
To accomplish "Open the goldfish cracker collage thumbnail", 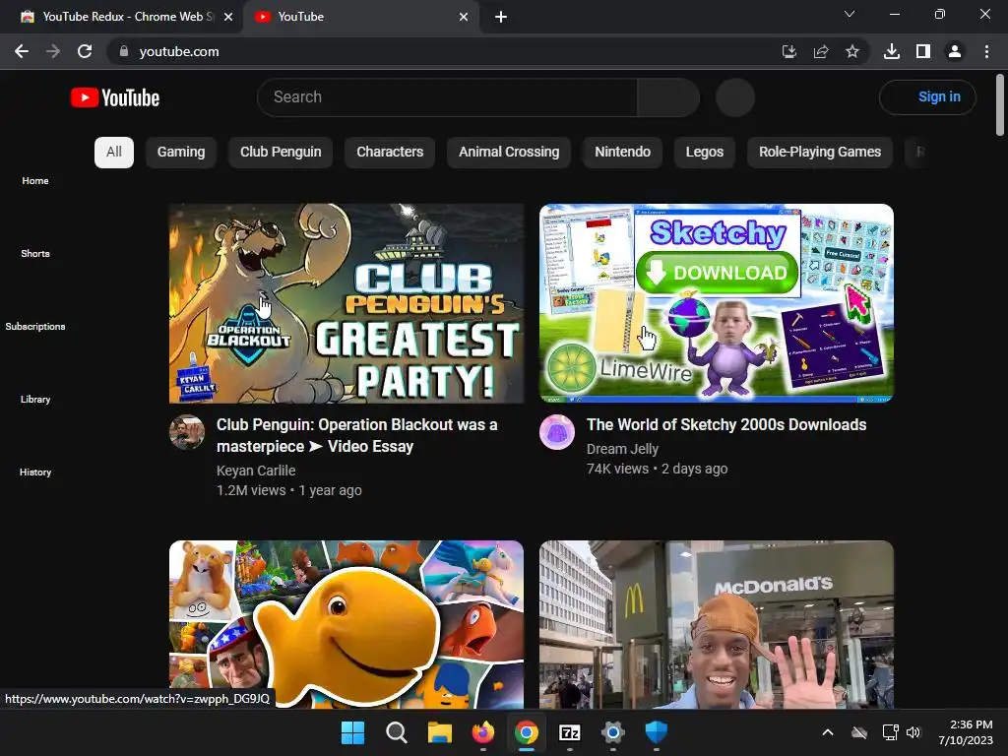I will click(x=346, y=624).
